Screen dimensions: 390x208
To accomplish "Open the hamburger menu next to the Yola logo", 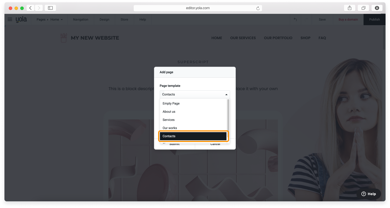I will [x=10, y=19].
